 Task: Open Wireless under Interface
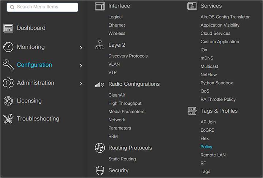[117, 33]
